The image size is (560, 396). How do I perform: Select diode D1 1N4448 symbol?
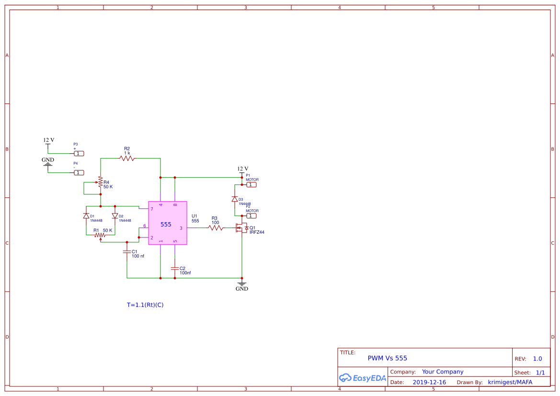86,216
